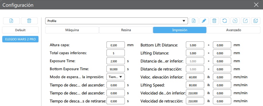Click the Bottom Exposure Time label
Screen dimensions: 263x106
69,69
